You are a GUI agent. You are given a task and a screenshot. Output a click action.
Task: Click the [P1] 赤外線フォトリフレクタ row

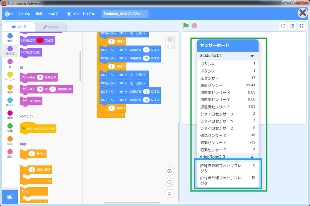(228, 180)
